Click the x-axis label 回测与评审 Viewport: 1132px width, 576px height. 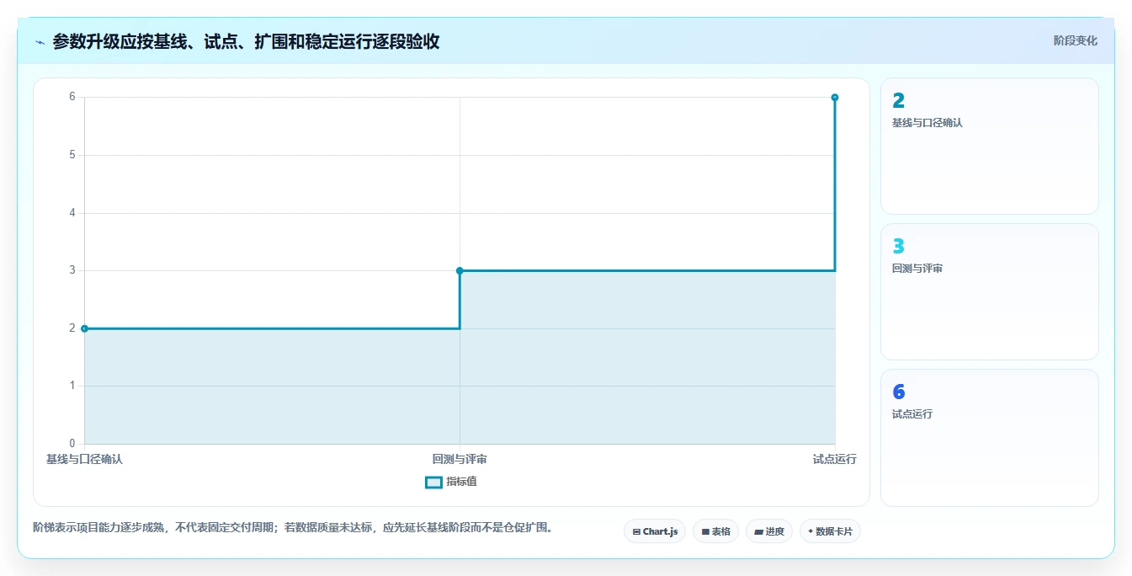460,460
